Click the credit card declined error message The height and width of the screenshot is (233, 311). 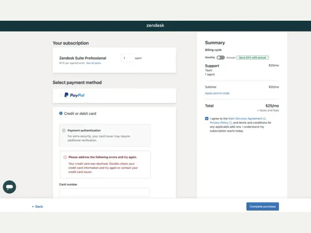pos(103,168)
